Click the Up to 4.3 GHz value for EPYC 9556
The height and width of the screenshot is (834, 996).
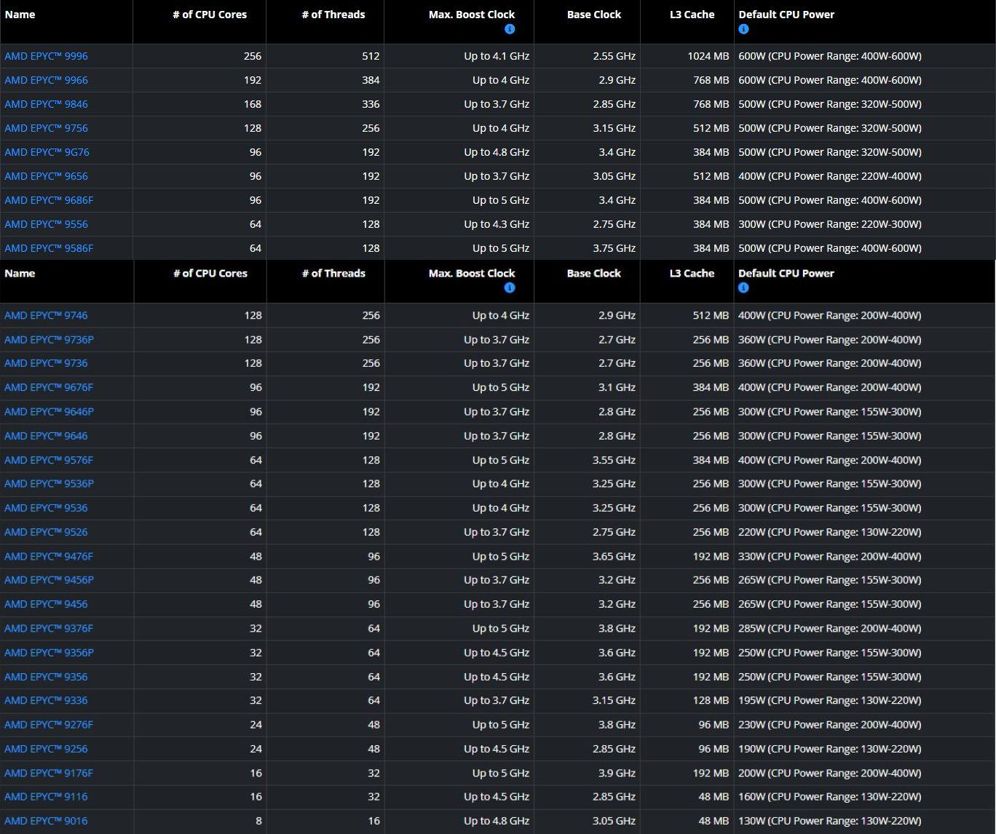pyautogui.click(x=497, y=224)
